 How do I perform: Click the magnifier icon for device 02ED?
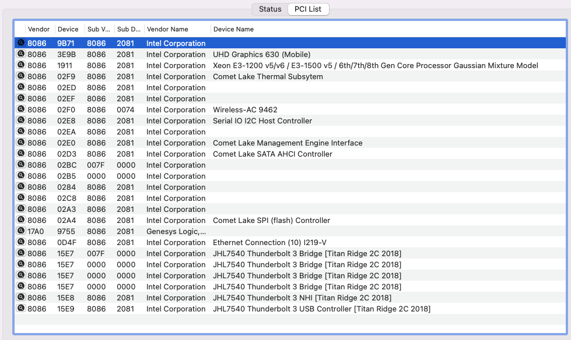21,87
